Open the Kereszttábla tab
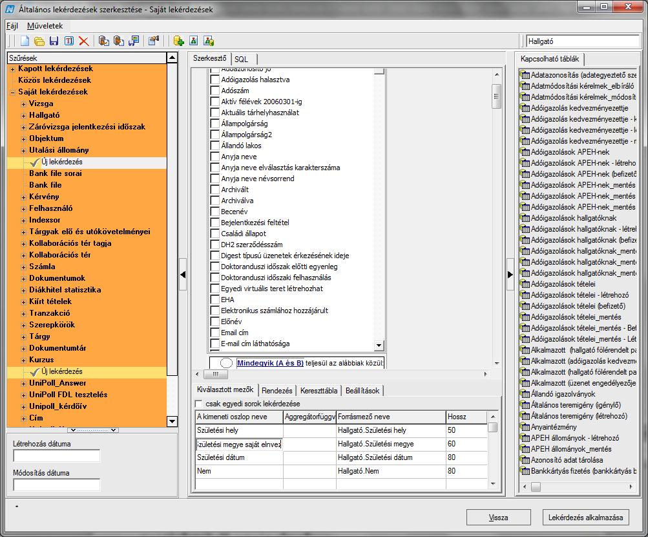 [x=319, y=391]
